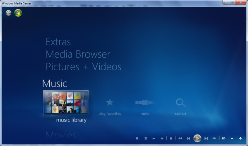This screenshot has height=146, width=248.
Task: Click the play favorites star icon
Action: 110,102
